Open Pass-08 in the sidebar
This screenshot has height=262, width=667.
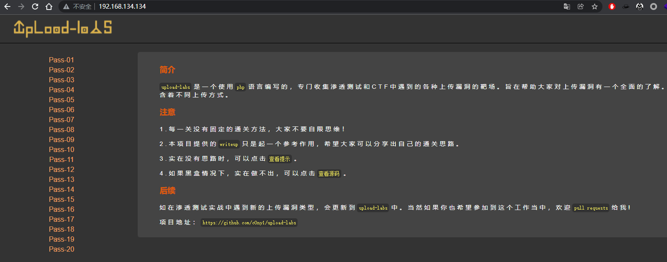62,129
